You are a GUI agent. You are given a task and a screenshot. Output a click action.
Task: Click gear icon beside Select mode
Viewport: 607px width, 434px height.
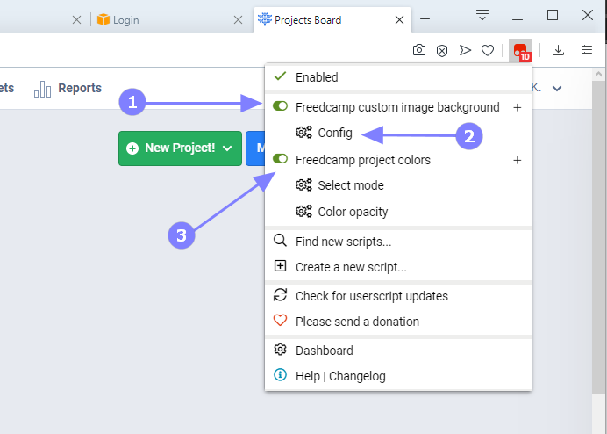tap(303, 185)
